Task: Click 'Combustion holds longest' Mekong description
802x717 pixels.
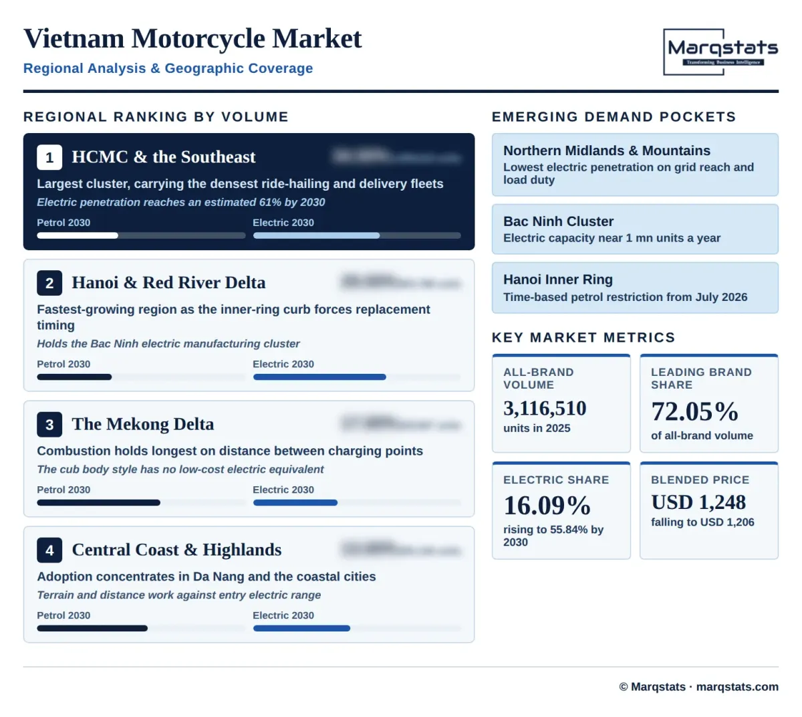Action: 230,451
